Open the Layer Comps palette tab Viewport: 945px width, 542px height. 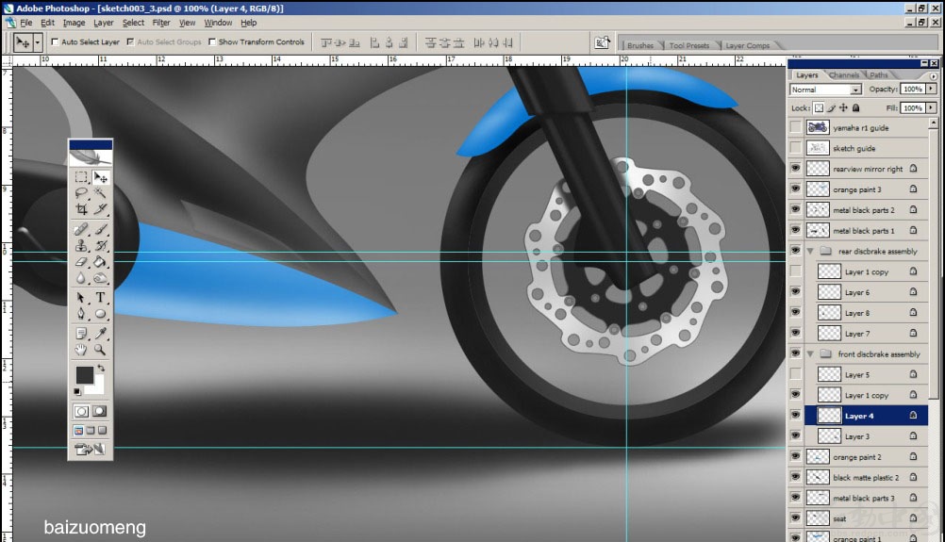click(747, 45)
